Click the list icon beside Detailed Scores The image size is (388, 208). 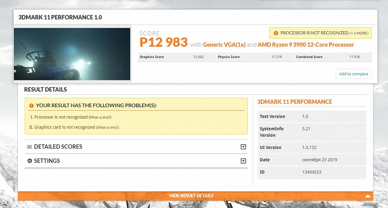point(29,147)
